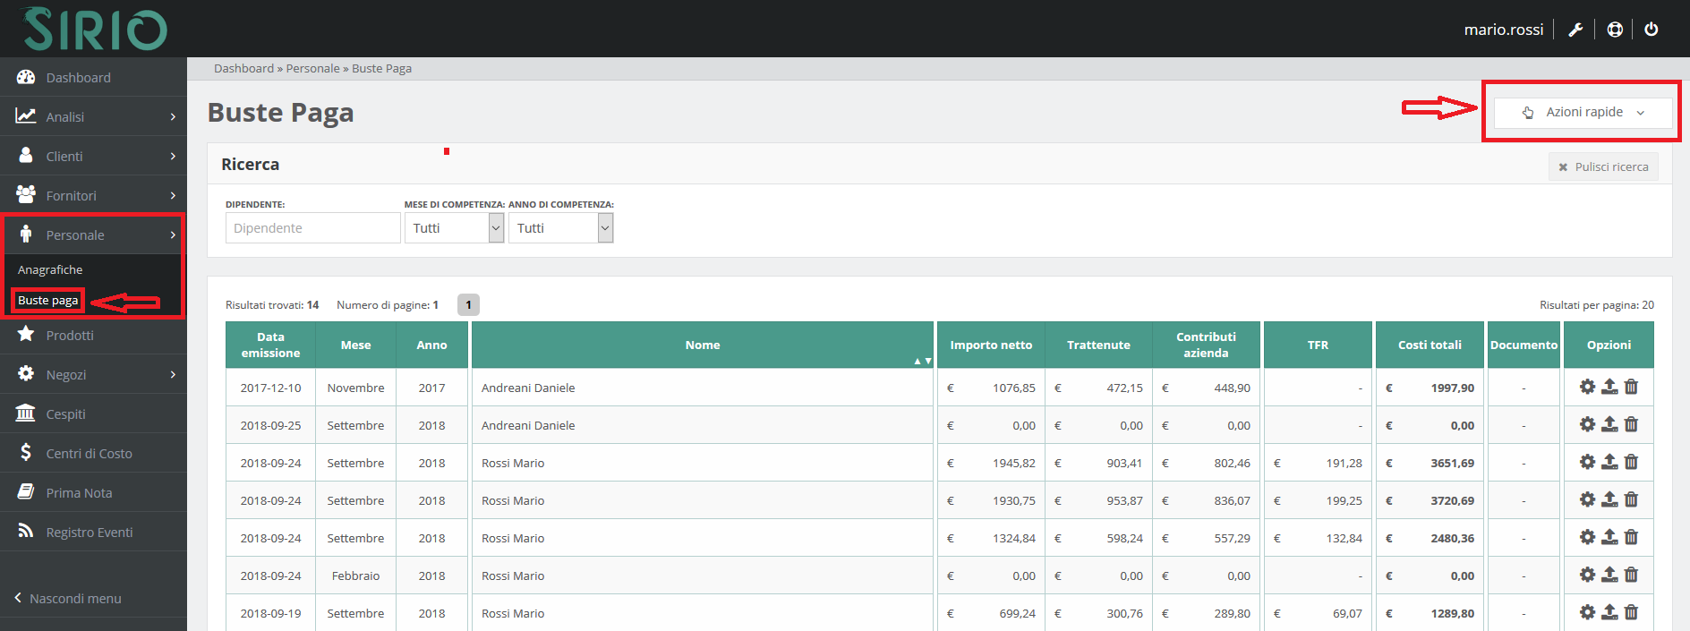The height and width of the screenshot is (631, 1690).
Task: Open the Anno di competenza dropdown
Action: (x=560, y=228)
